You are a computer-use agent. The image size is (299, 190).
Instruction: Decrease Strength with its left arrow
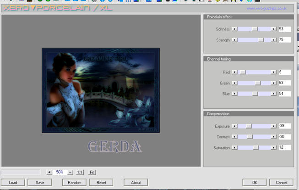point(234,40)
